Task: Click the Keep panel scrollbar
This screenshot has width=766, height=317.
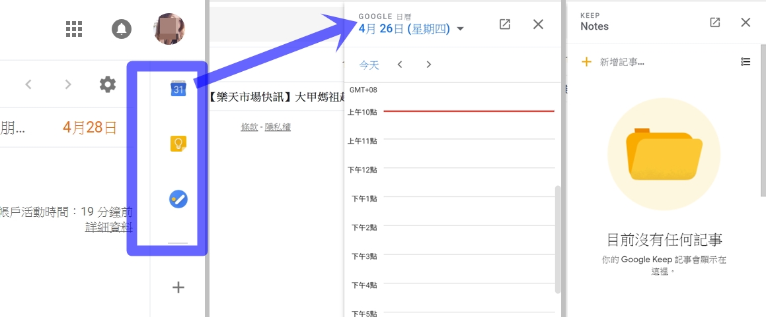Action: (763, 120)
